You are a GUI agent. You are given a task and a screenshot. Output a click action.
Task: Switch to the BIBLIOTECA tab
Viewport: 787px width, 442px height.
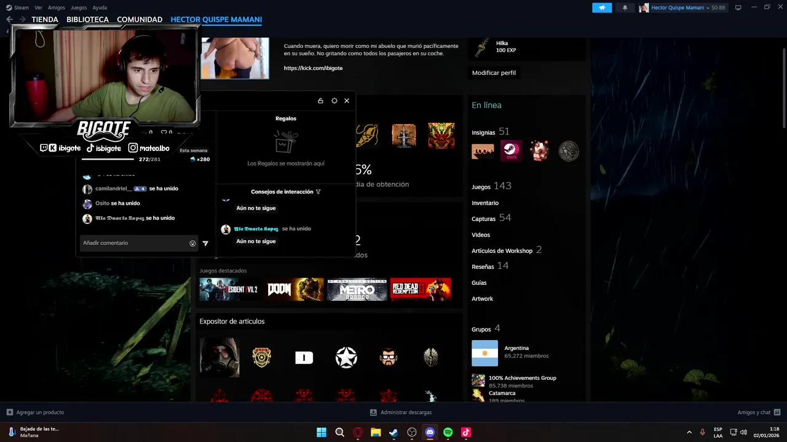(x=87, y=20)
